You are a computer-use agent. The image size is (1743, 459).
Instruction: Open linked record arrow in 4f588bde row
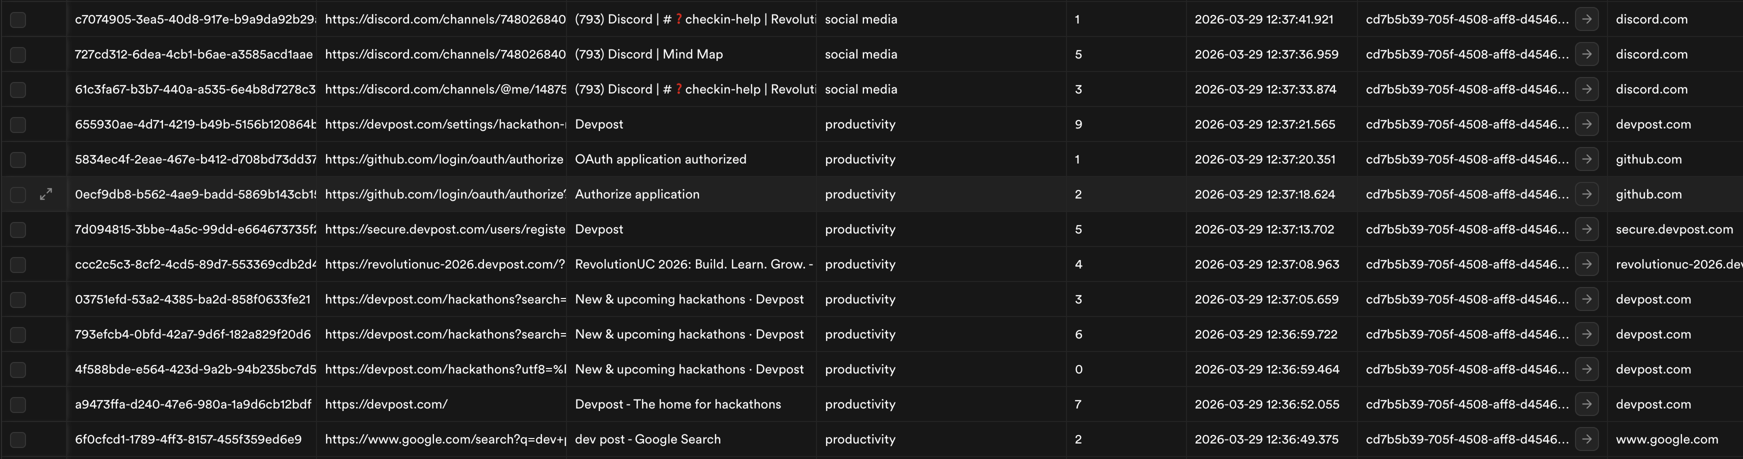[1586, 369]
